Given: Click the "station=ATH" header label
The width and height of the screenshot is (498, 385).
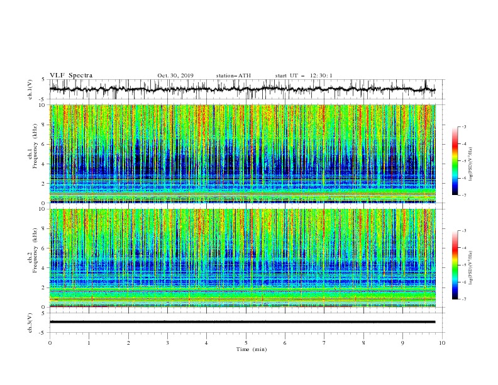Looking at the screenshot, I should click(x=233, y=75).
